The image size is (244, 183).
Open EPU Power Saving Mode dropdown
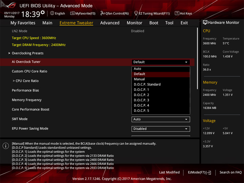tap(161, 129)
